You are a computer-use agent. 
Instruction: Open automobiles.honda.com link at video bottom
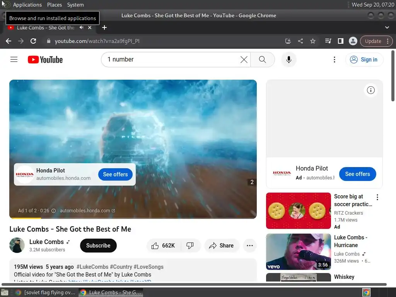[87, 211]
